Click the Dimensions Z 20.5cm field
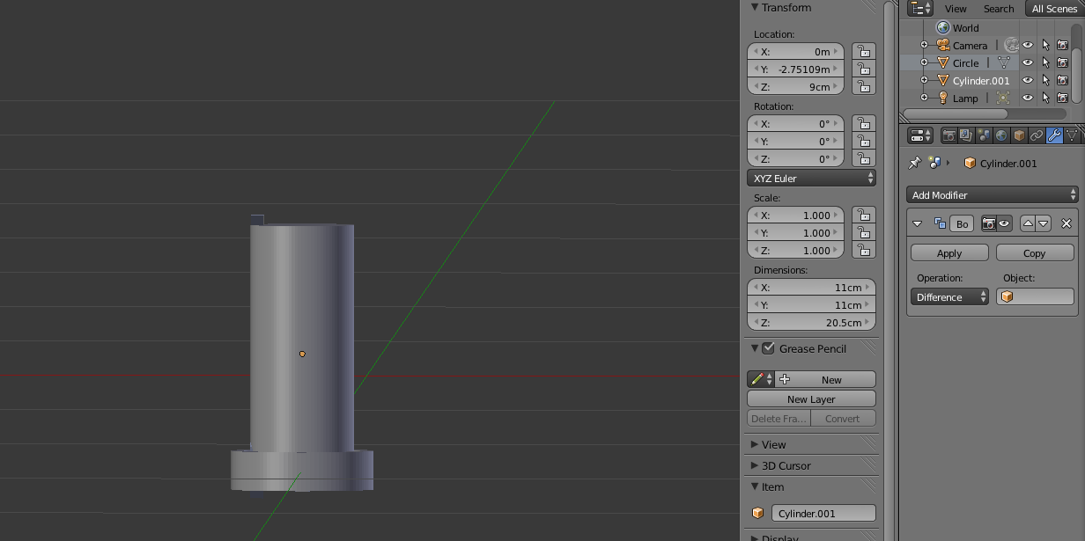Screen dimensions: 1085x541 click(811, 323)
